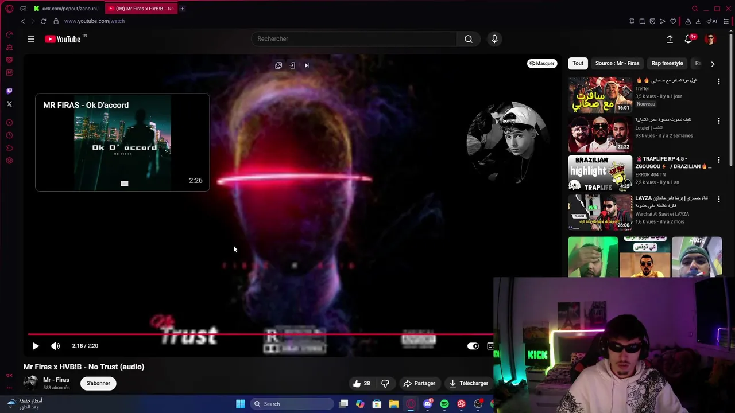Select the 'Tout' filter chip
The image size is (735, 413).
point(578,63)
